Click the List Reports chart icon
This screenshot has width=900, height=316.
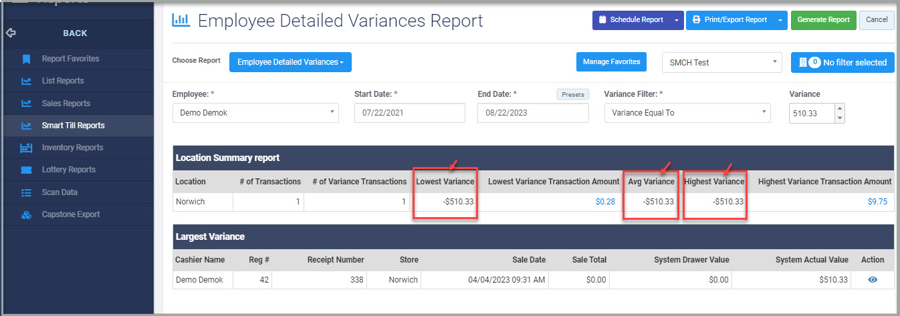pyautogui.click(x=27, y=81)
